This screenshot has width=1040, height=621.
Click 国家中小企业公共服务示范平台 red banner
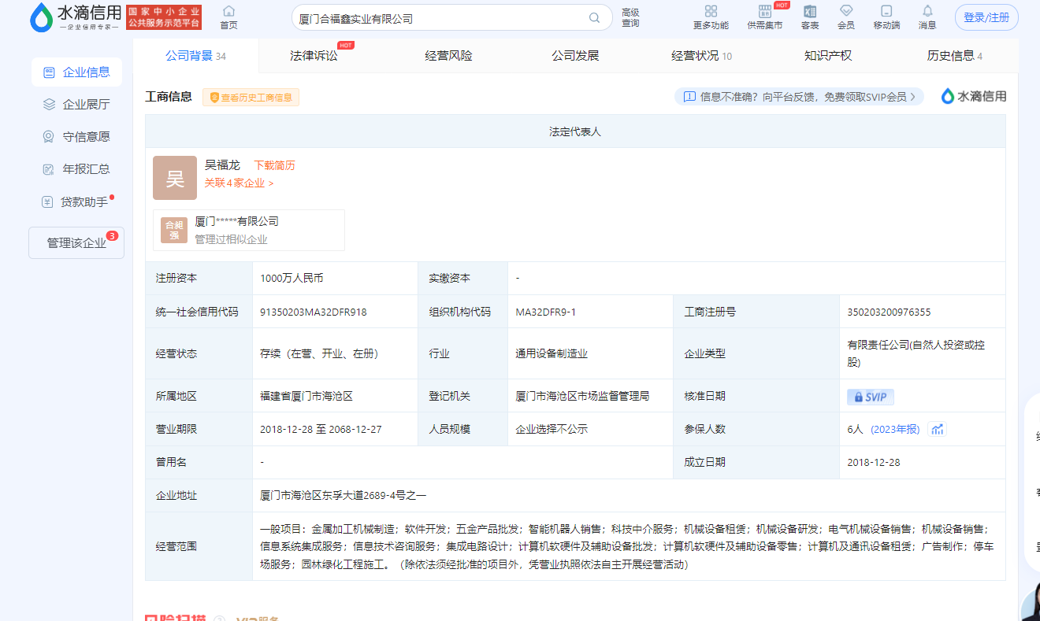(164, 17)
